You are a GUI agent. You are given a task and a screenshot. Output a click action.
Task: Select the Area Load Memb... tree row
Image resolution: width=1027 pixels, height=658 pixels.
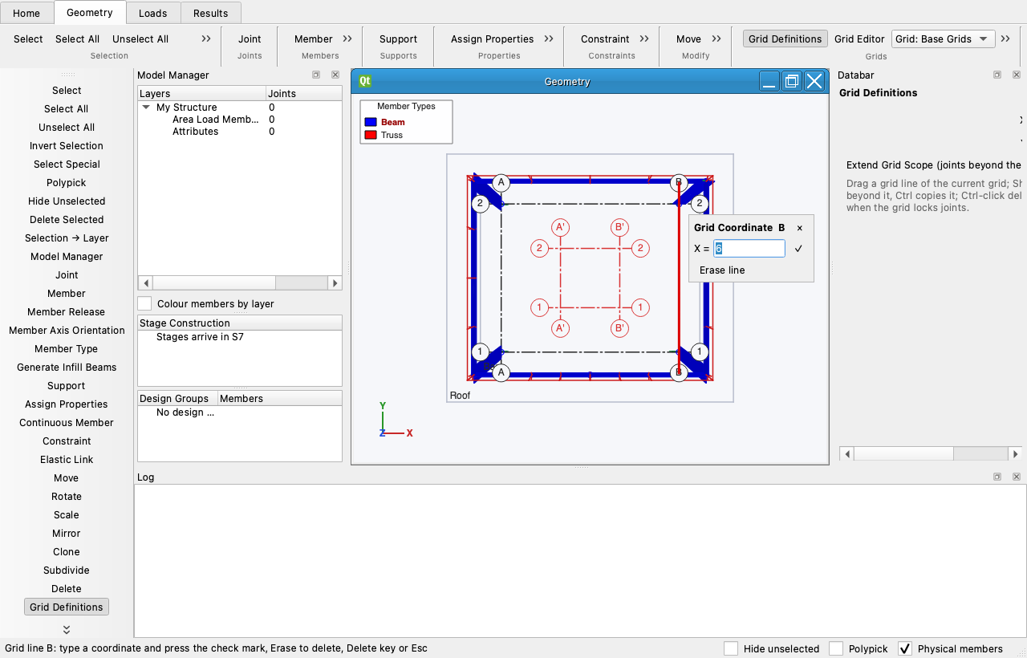pos(240,120)
